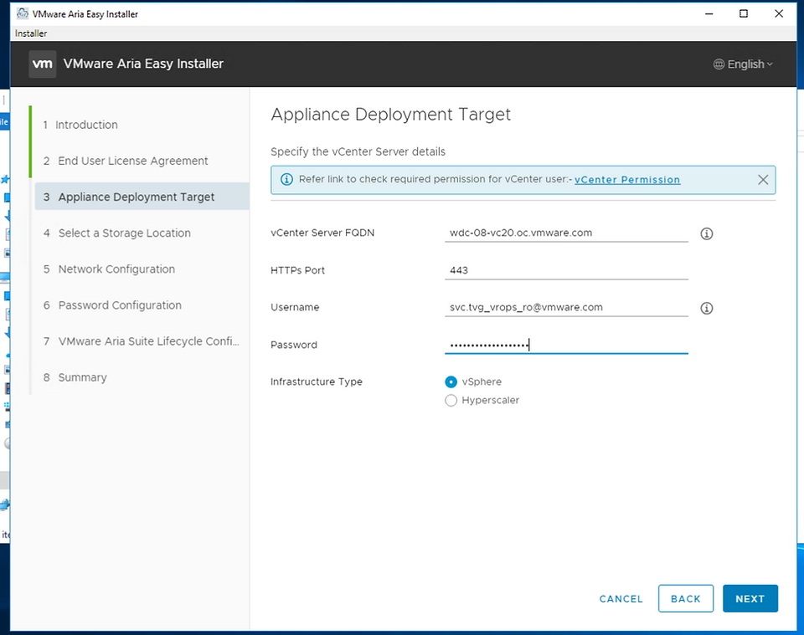Select the Hyperscaler infrastructure type
Viewport: 804px width, 635px height.
tap(451, 401)
